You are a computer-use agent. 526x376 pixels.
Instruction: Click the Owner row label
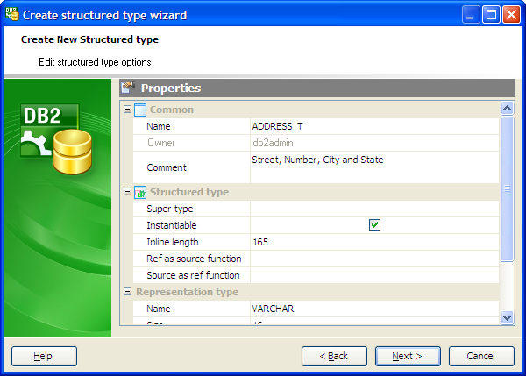[x=161, y=143]
